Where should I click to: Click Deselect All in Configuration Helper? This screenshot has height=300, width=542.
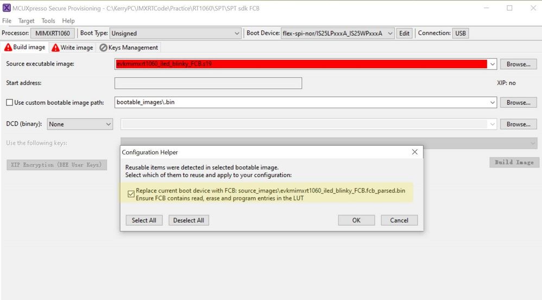point(188,221)
